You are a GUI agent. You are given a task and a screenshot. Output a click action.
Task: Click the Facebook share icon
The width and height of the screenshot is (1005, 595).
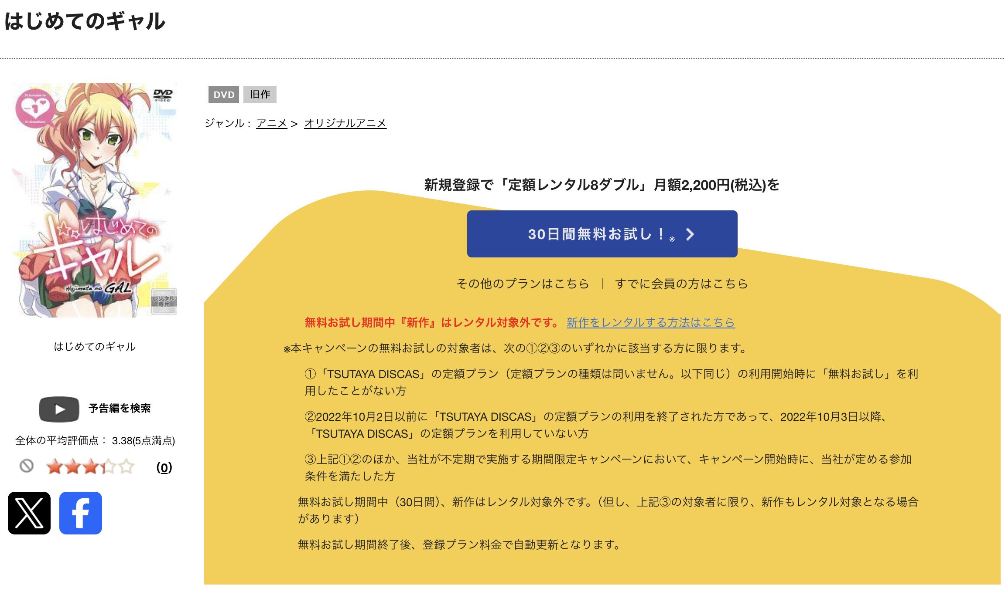tap(81, 513)
